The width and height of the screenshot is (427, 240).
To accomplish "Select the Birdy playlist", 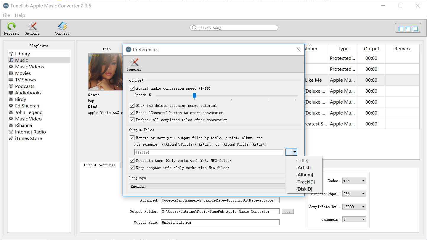I will [x=39, y=99].
